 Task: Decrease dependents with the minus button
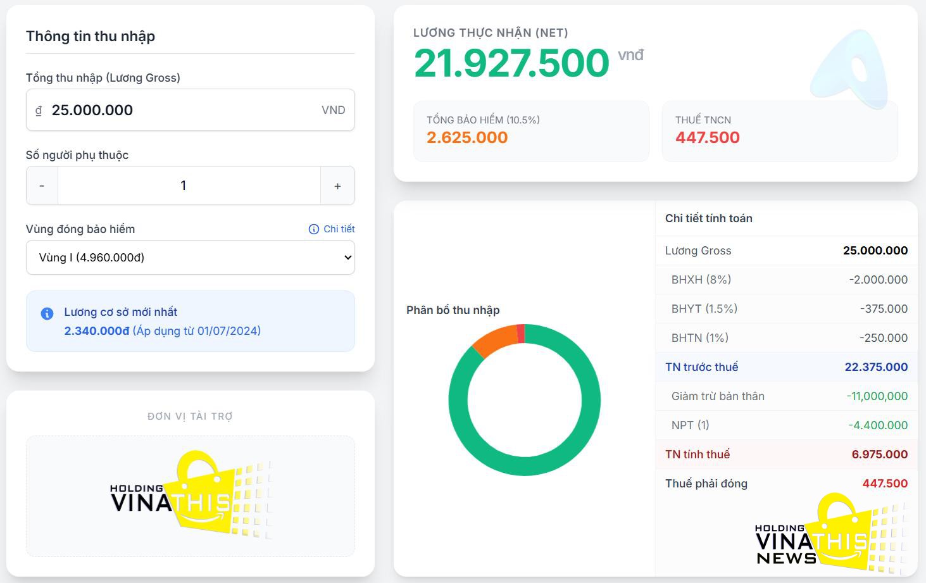coord(42,185)
